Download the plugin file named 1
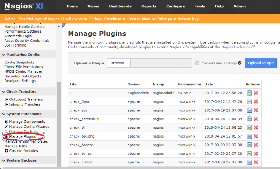 pos(250,93)
